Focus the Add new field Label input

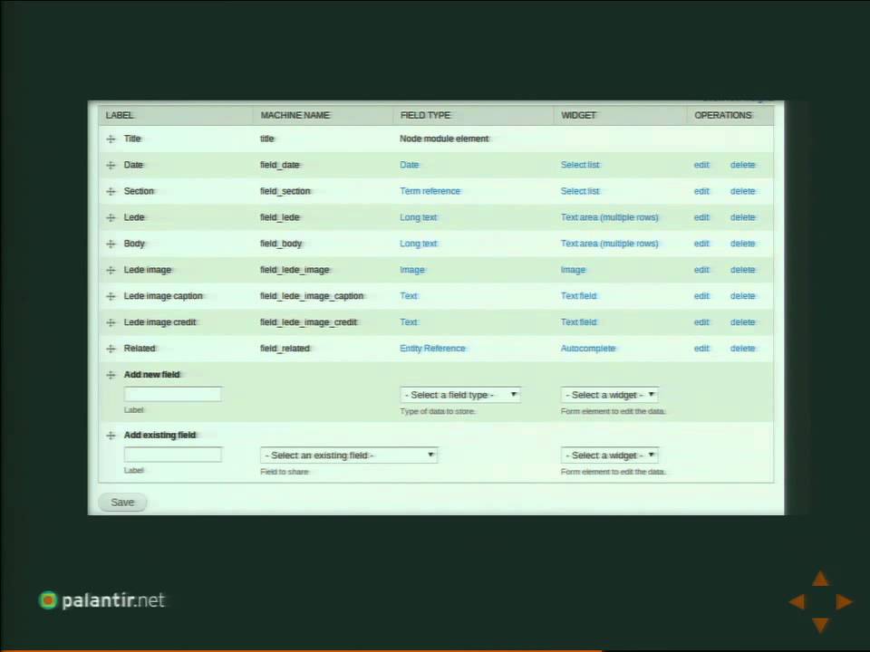[x=173, y=394]
